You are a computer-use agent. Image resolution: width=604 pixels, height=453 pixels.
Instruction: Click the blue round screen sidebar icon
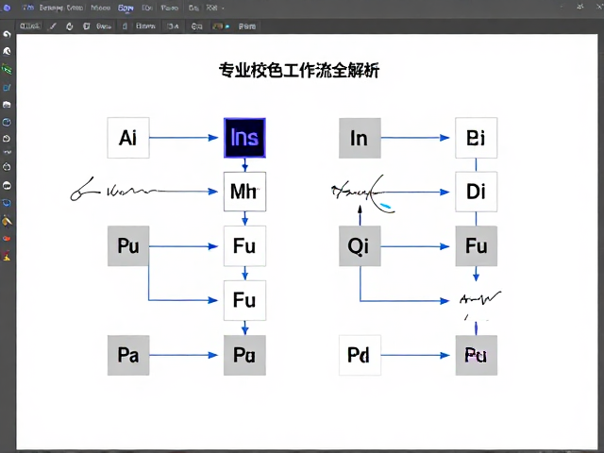[x=7, y=123]
